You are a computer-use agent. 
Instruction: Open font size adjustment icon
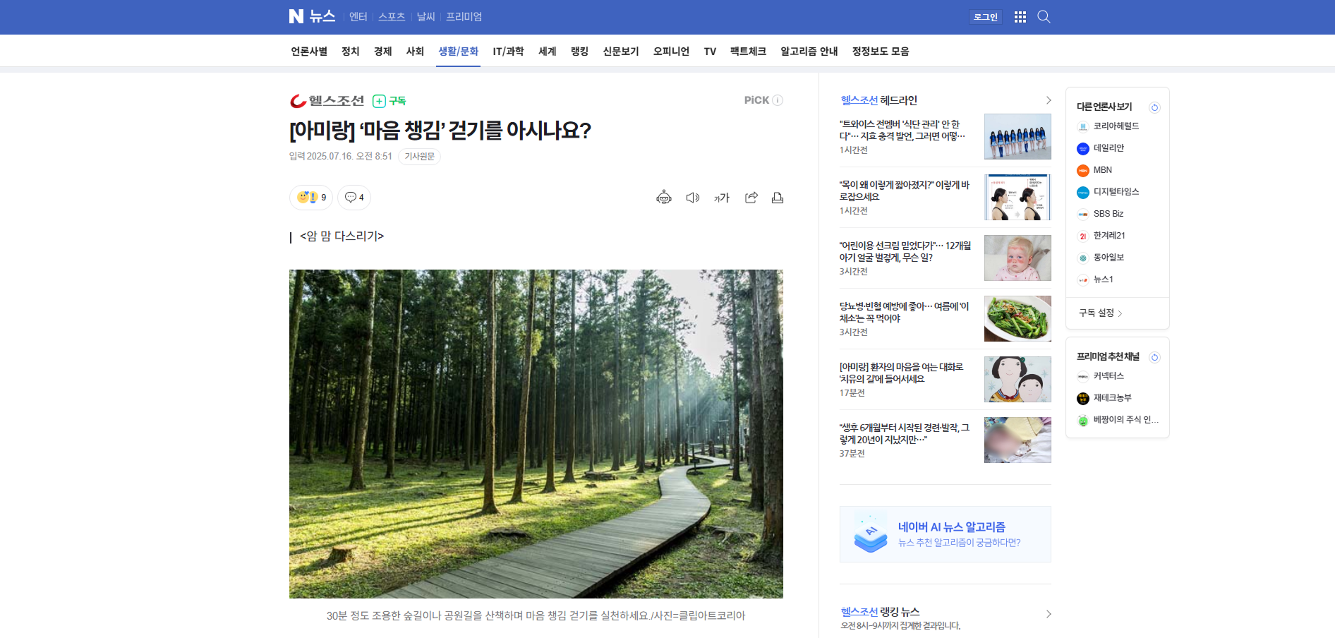pyautogui.click(x=721, y=198)
